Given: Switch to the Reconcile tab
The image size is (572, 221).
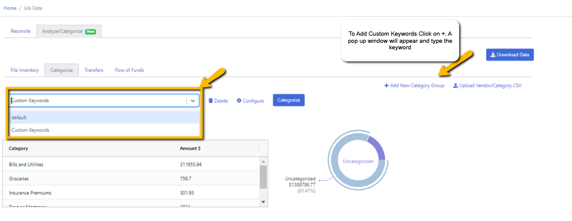Looking at the screenshot, I should tap(20, 31).
